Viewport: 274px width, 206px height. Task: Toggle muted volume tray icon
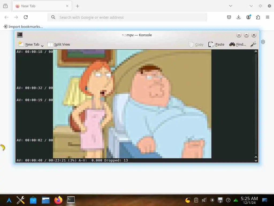(204, 200)
